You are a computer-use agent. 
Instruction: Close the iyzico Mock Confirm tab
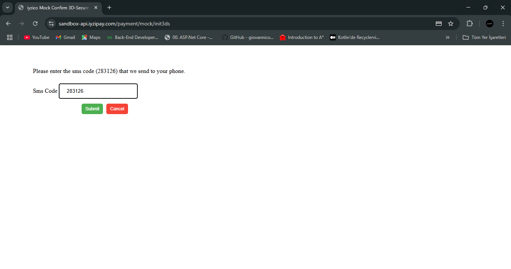[x=96, y=7]
